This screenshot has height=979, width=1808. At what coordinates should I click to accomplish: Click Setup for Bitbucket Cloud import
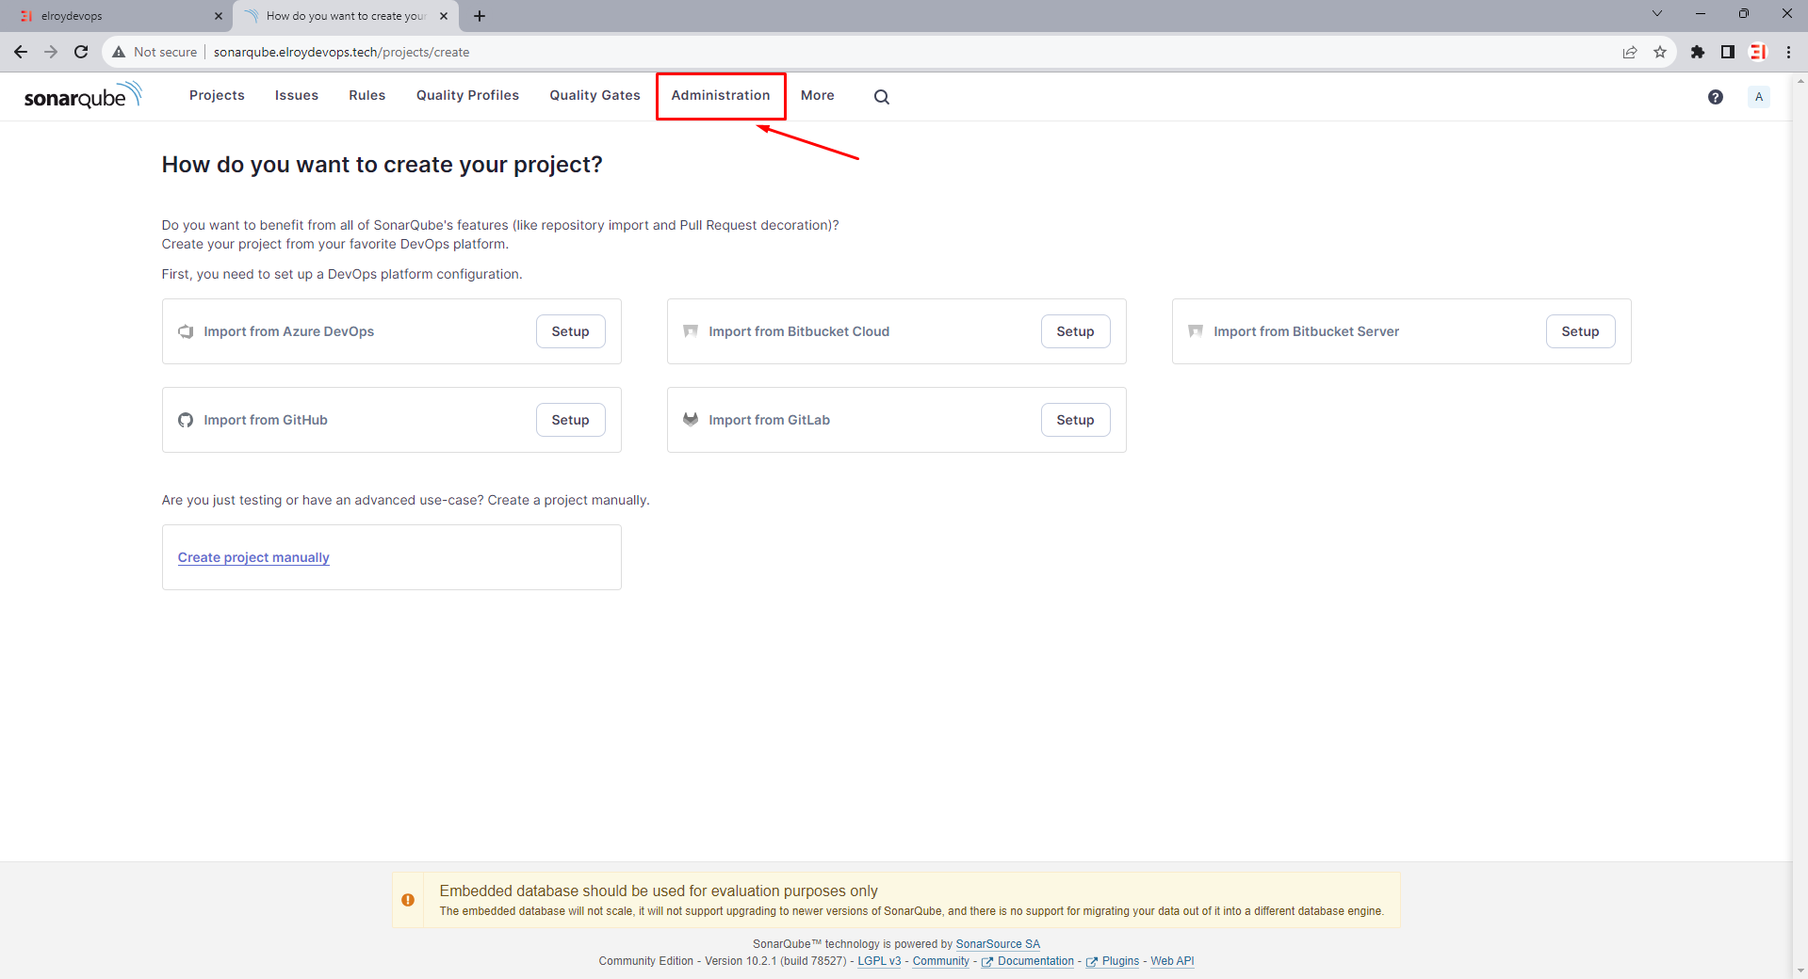click(x=1075, y=331)
